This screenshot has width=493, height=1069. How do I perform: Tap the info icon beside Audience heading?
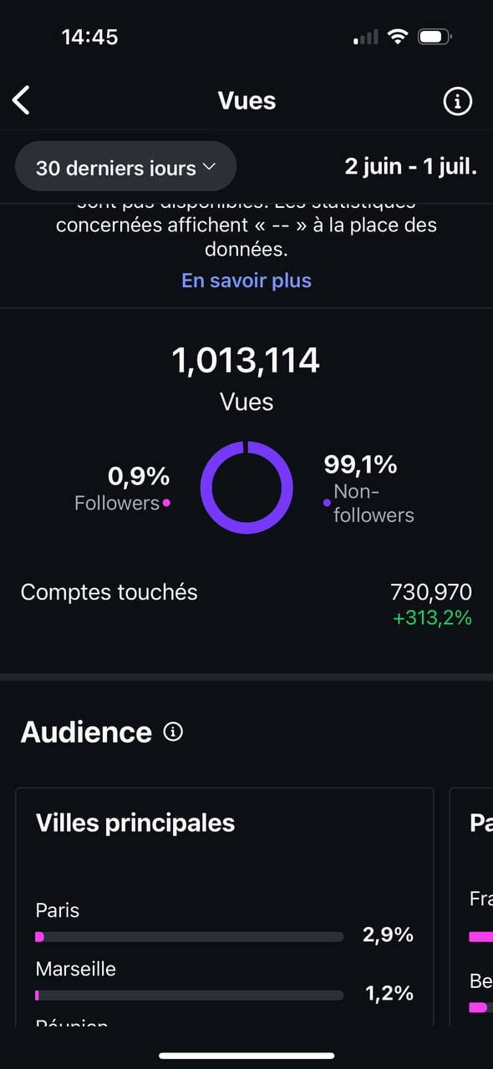coord(173,732)
